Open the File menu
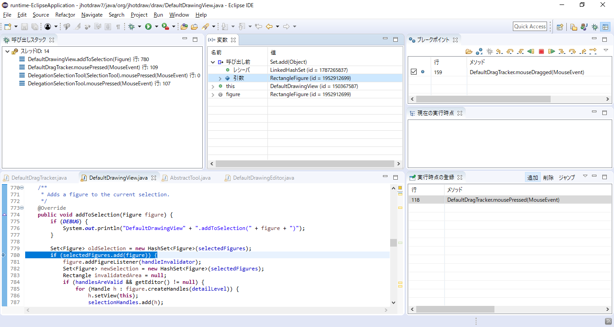This screenshot has height=327, width=614. tap(7, 15)
